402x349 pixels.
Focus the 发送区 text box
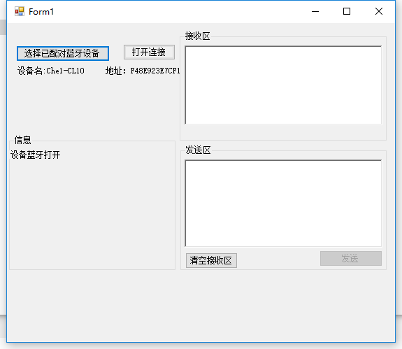[x=283, y=204]
